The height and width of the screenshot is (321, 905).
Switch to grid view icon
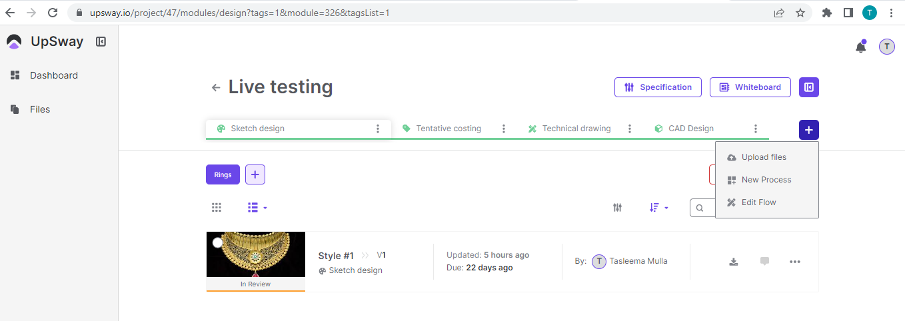click(217, 208)
